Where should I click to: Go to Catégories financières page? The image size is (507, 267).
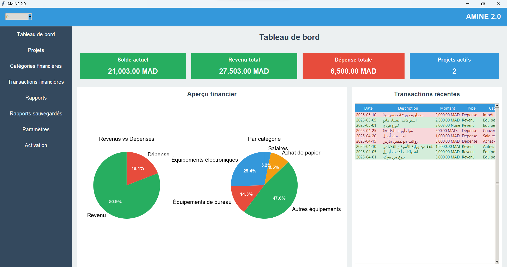36,66
